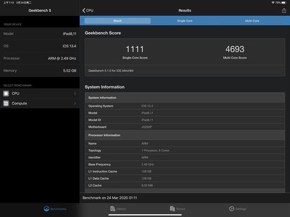The width and height of the screenshot is (290, 217).
Task: Click the sidebar Model iPad8,11 row
Action: pos(40,34)
